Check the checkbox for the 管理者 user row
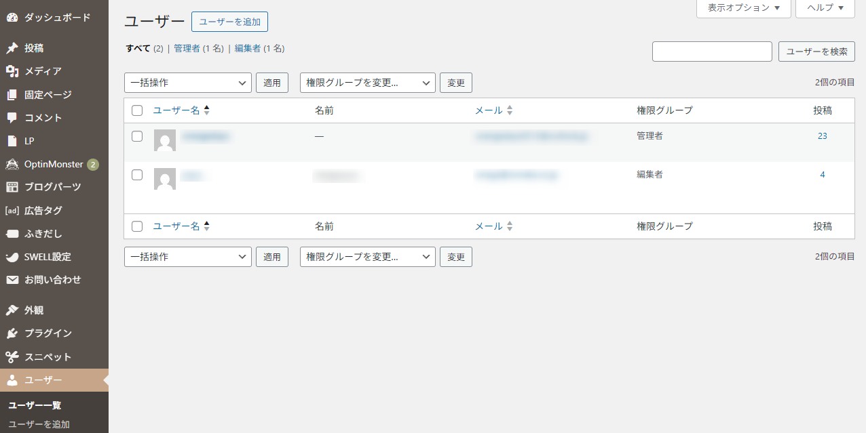The height and width of the screenshot is (433, 866). coord(137,136)
